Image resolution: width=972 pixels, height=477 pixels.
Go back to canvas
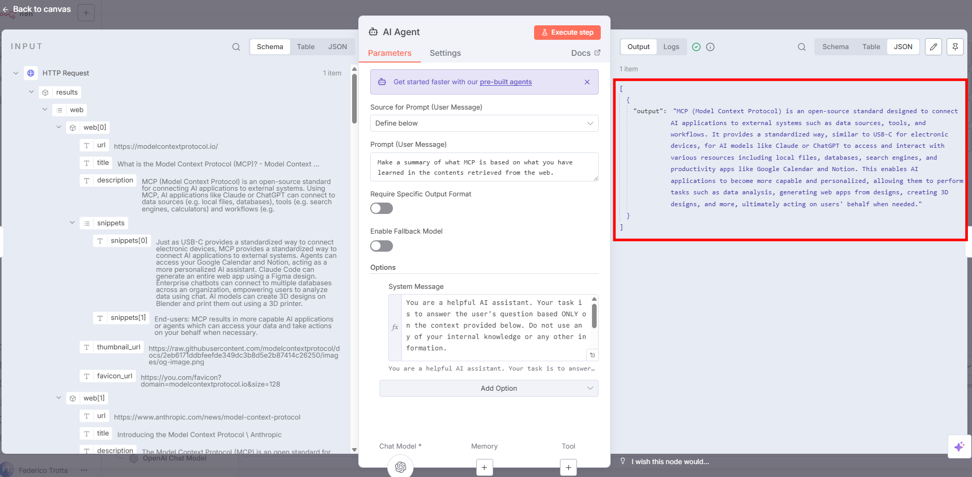(36, 9)
